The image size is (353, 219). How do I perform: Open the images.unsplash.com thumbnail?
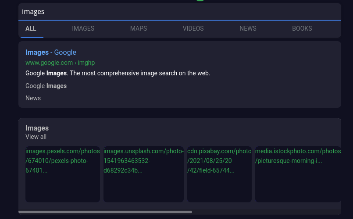143,174
